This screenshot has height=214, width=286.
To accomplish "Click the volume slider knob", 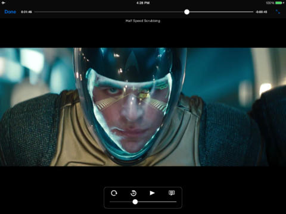I will point(135,202).
